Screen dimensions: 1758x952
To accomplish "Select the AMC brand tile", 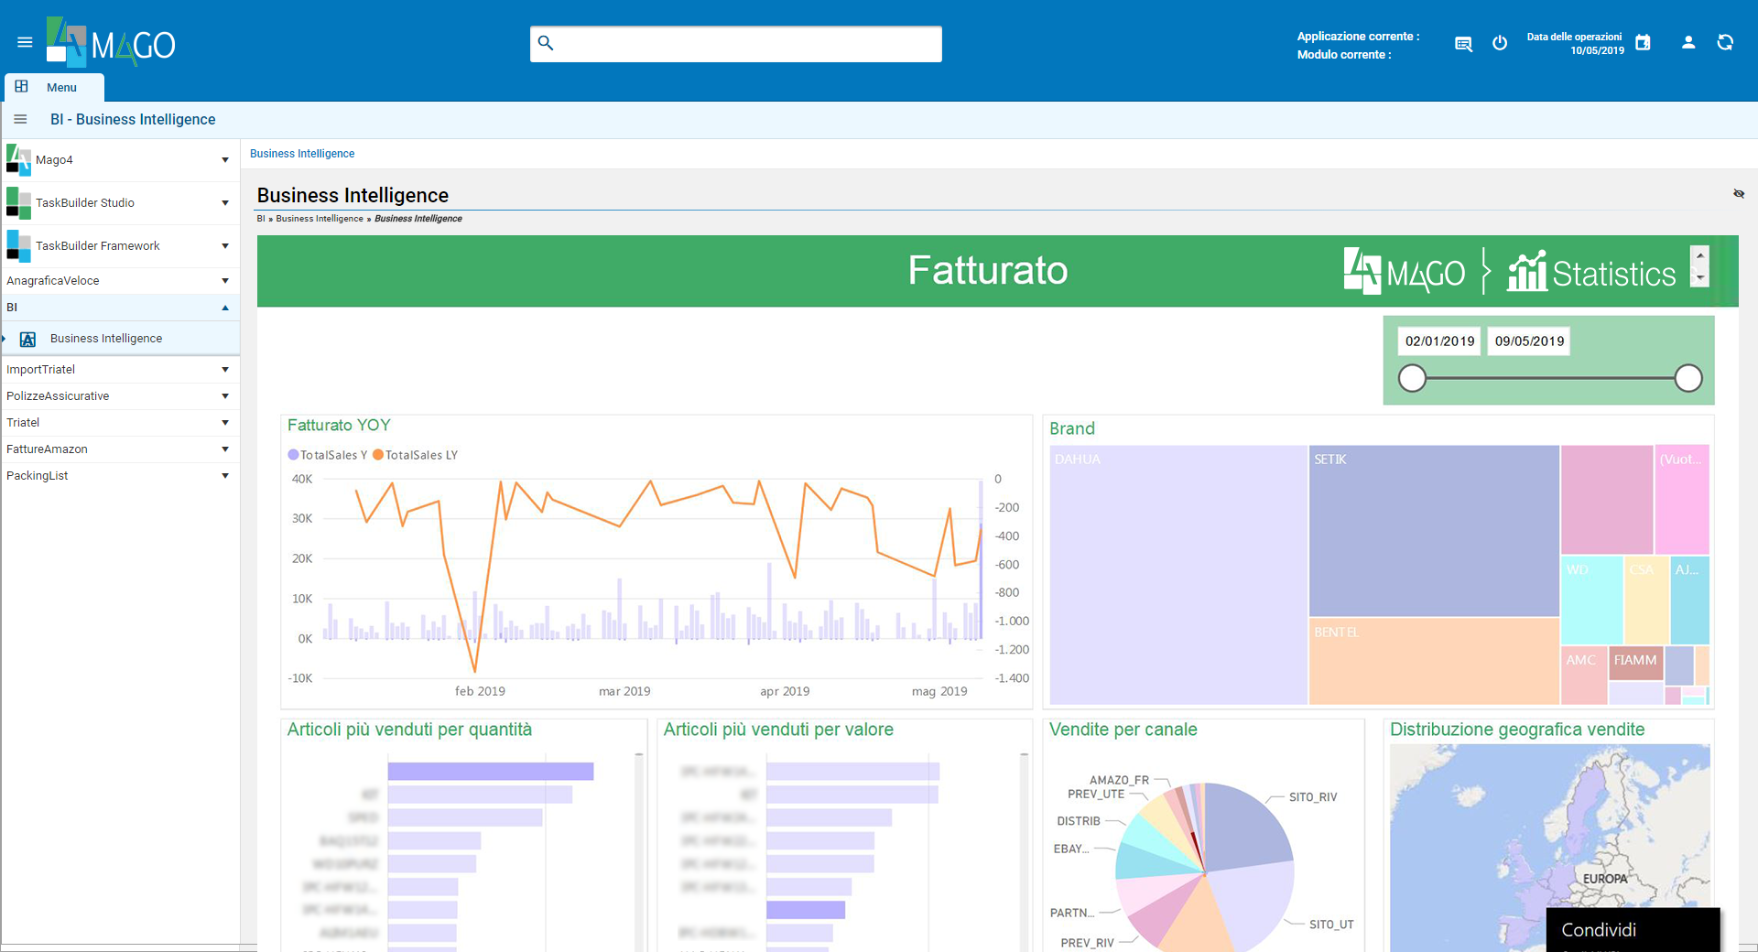I will [1584, 675].
